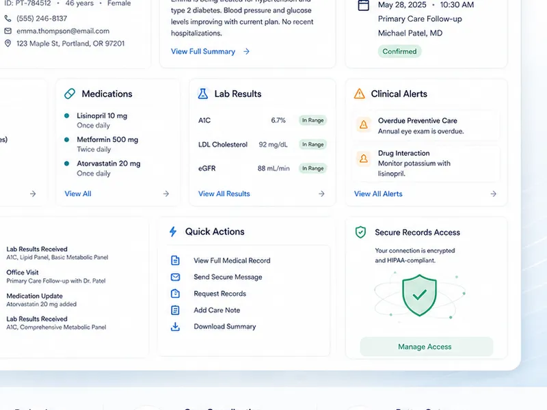Click the Metformin 500 mg medication entry
Screen dimensions: 547x410
pos(107,144)
